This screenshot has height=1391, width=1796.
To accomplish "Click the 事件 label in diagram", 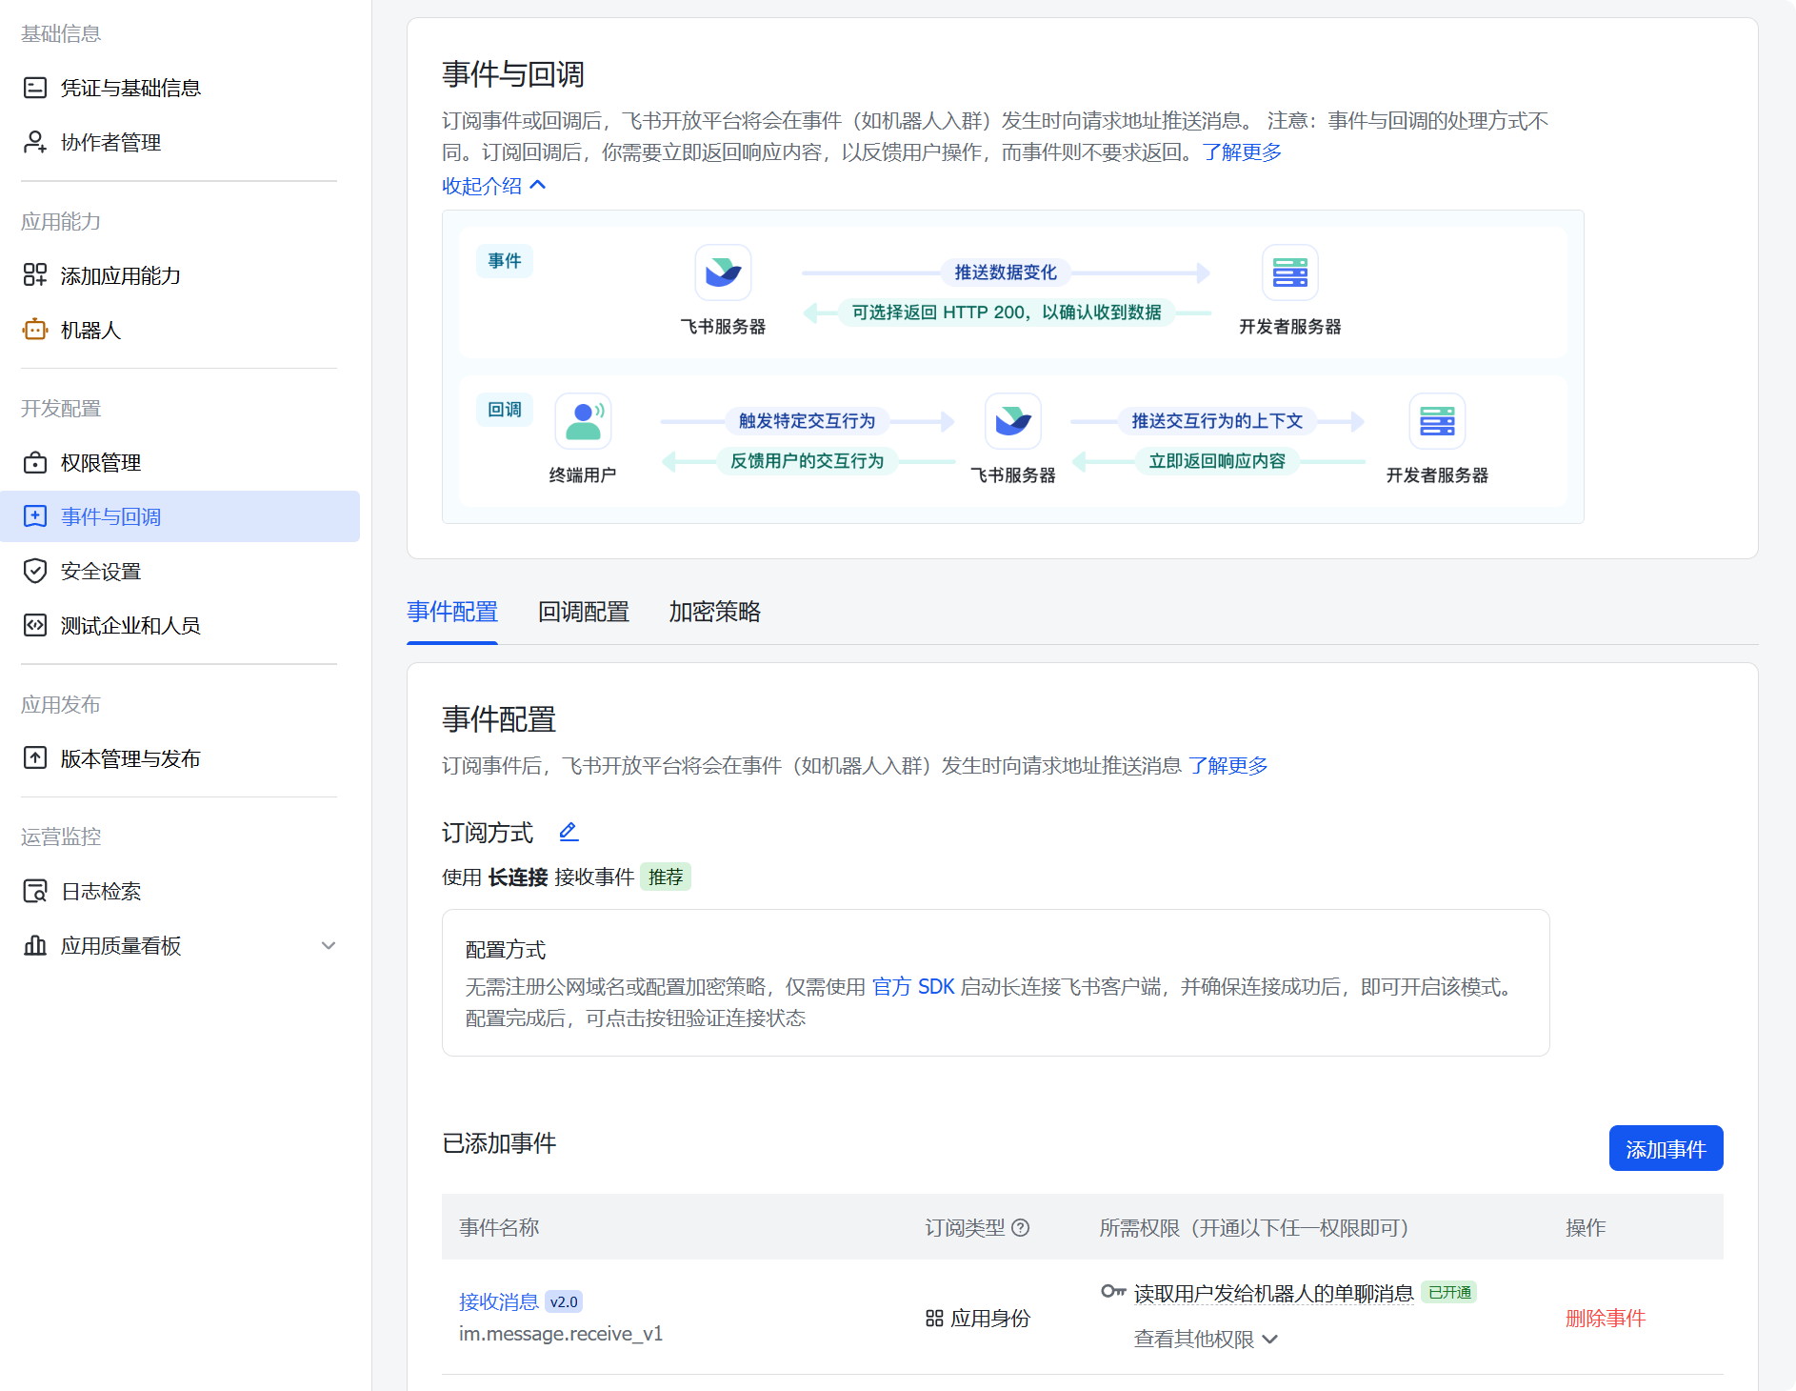I will 505,261.
